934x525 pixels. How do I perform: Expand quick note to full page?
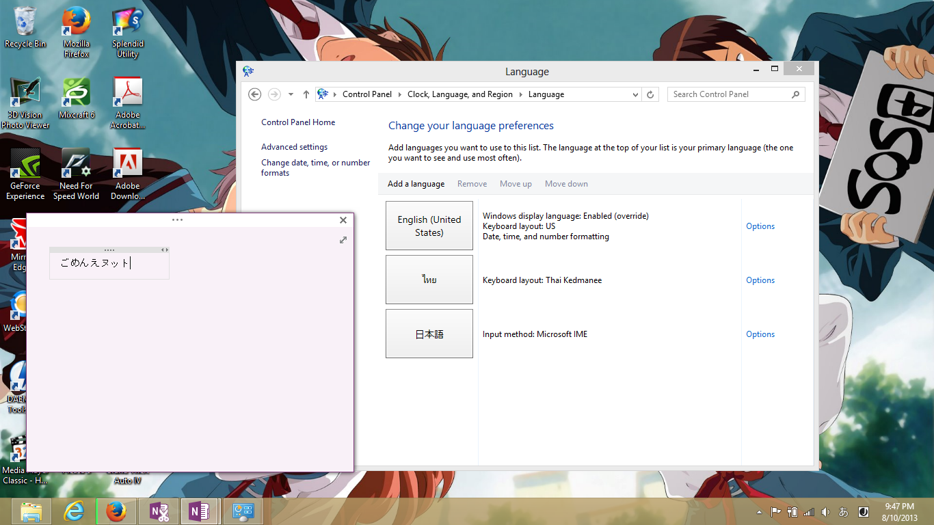tap(343, 240)
